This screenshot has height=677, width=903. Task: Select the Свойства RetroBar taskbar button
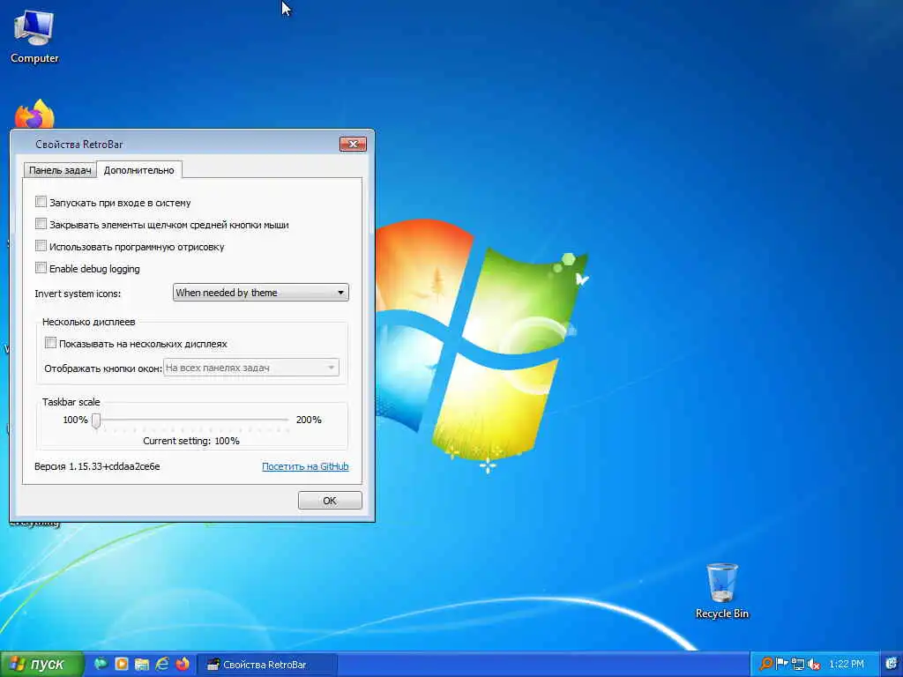(266, 665)
